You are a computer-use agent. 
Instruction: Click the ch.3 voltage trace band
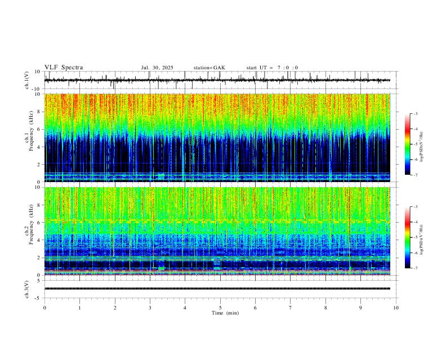(x=217, y=289)
